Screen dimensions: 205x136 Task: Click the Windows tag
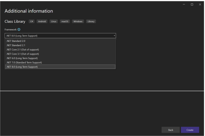(78, 21)
